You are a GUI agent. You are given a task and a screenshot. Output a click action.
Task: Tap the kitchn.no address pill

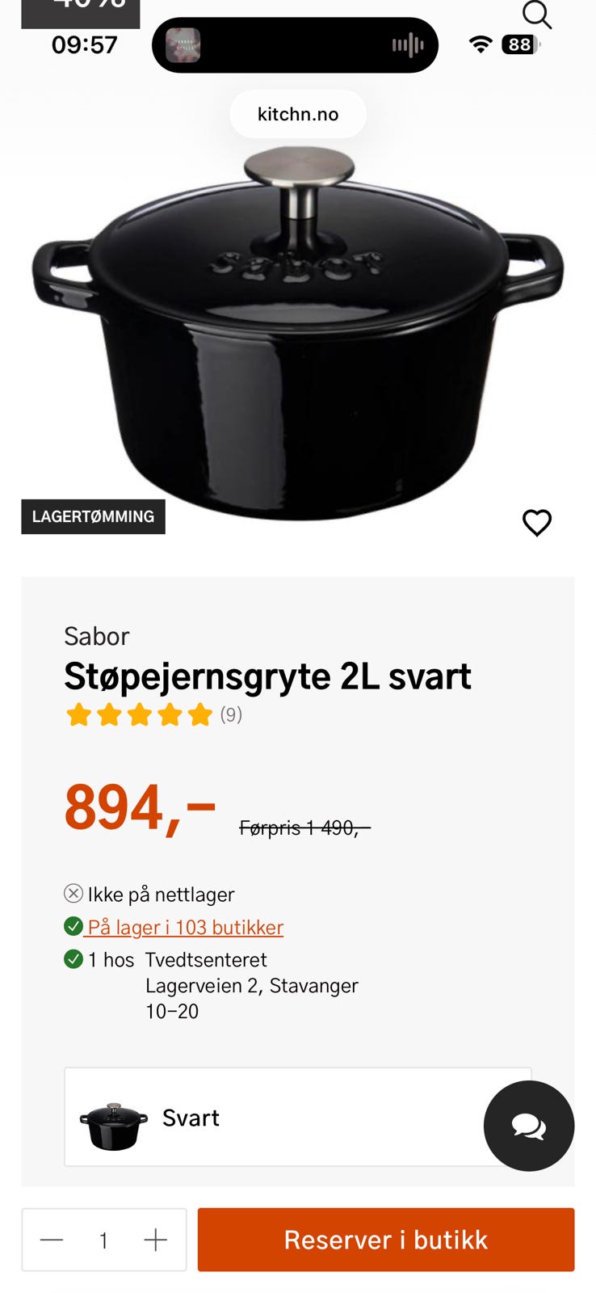pyautogui.click(x=298, y=114)
